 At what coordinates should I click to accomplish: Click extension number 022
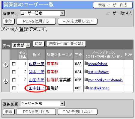coord(78,64)
